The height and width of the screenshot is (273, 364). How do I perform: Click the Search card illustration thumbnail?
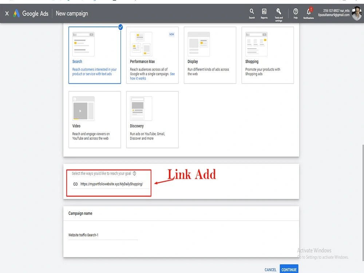pyautogui.click(x=83, y=44)
